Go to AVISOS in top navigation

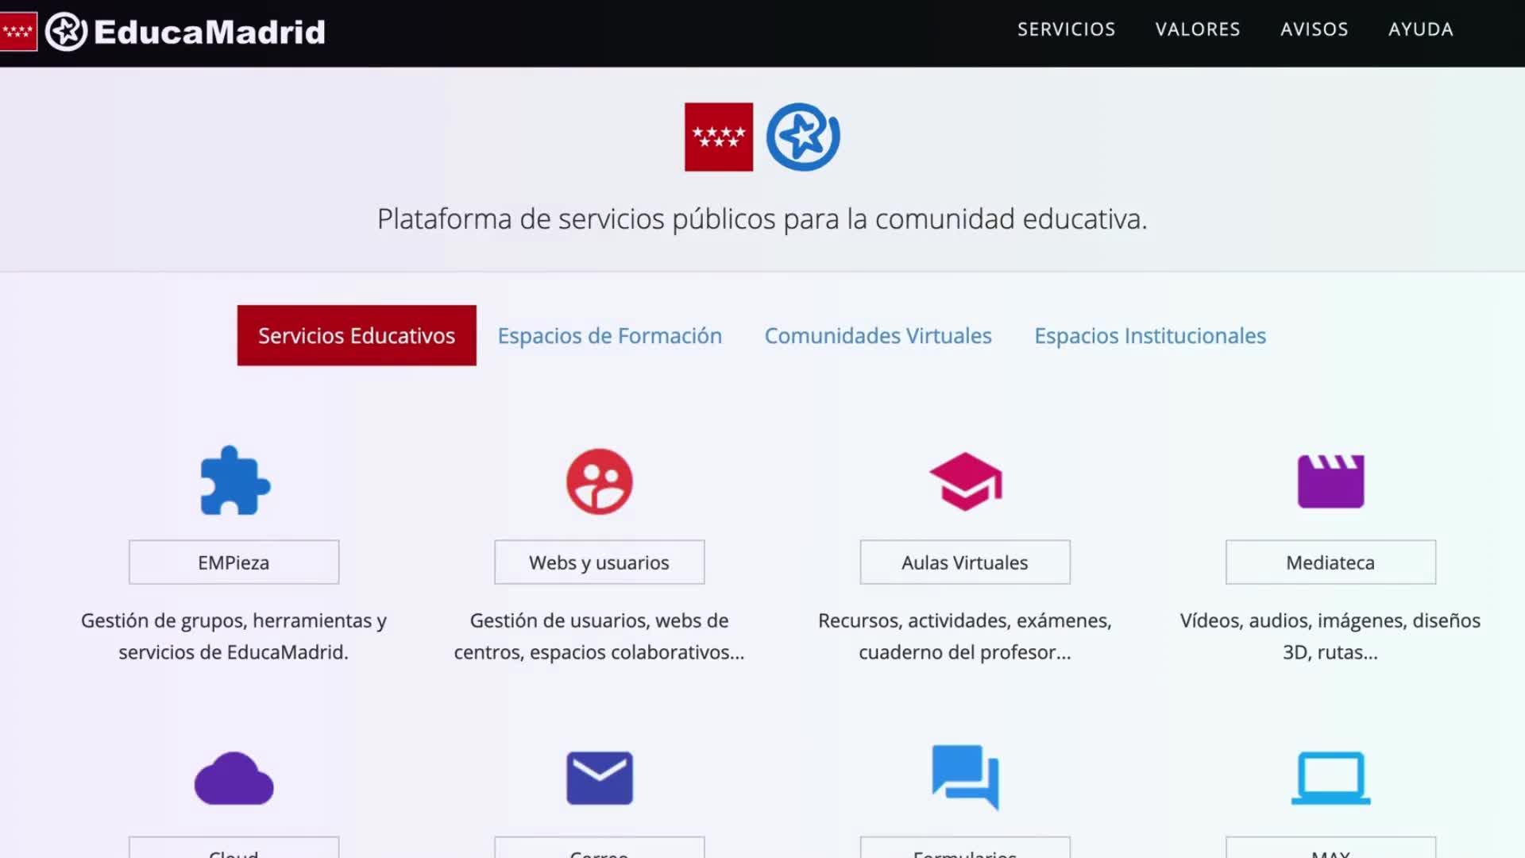[1314, 29]
